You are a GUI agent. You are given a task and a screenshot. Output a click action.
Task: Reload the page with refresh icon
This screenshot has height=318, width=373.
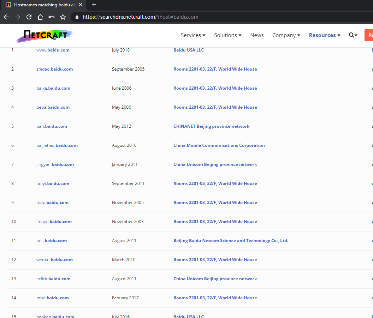pos(29,17)
